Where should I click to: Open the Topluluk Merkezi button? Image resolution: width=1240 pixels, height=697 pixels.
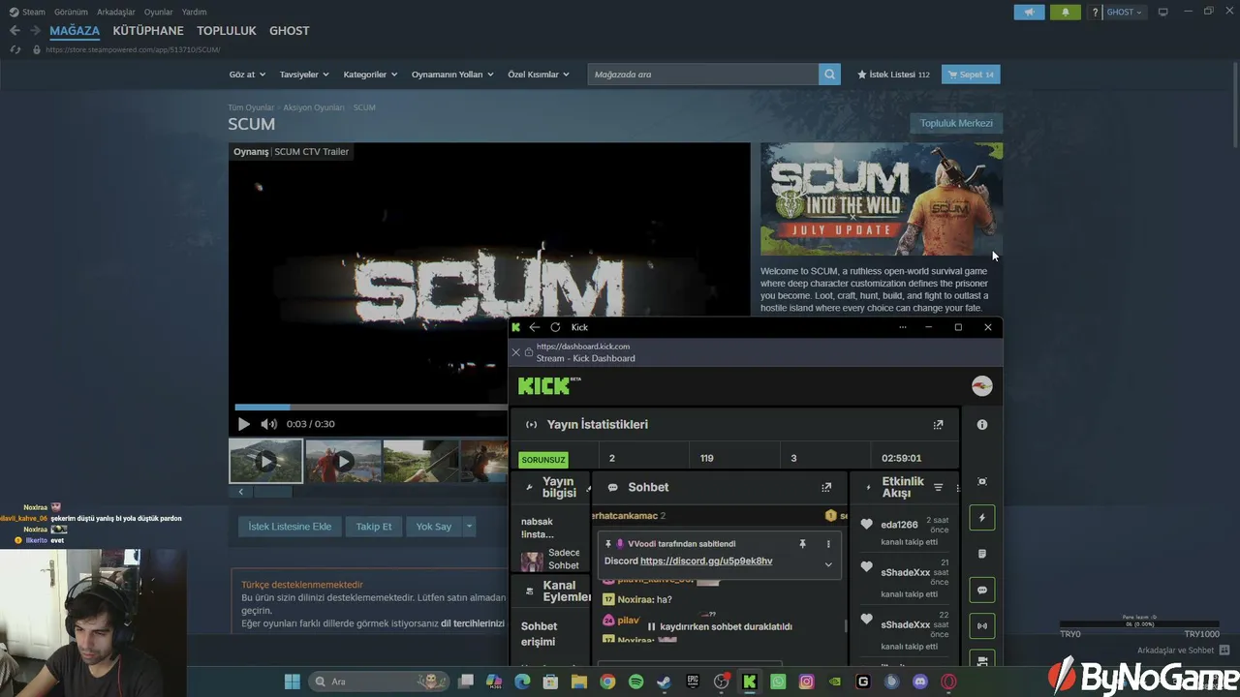[x=956, y=123]
